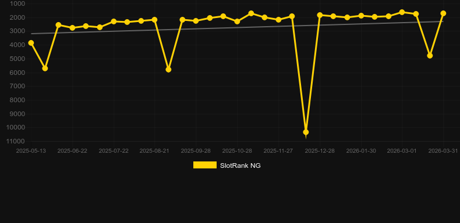The image size is (460, 223).
Task: Click the dip point near 5800 after 2025-08-21
Action: pos(168,70)
